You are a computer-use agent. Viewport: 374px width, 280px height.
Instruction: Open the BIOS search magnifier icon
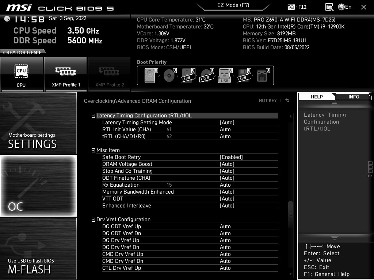click(x=329, y=7)
